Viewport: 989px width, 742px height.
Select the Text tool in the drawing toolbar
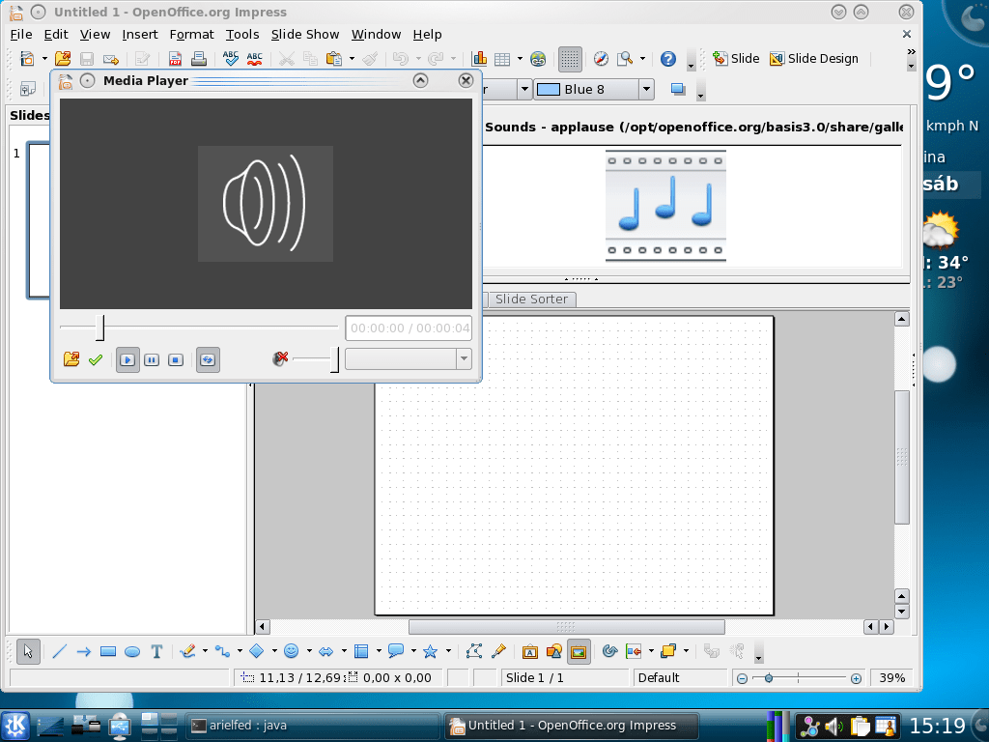coord(156,651)
